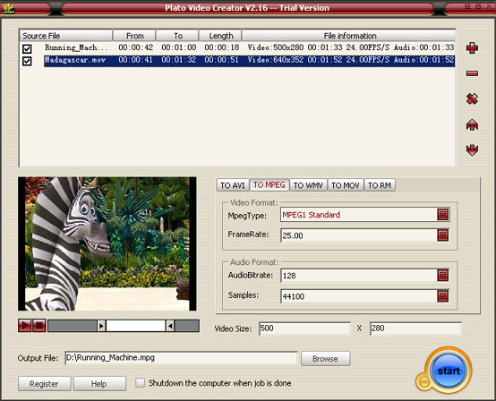Remove selected file with the red minus icon

click(472, 73)
